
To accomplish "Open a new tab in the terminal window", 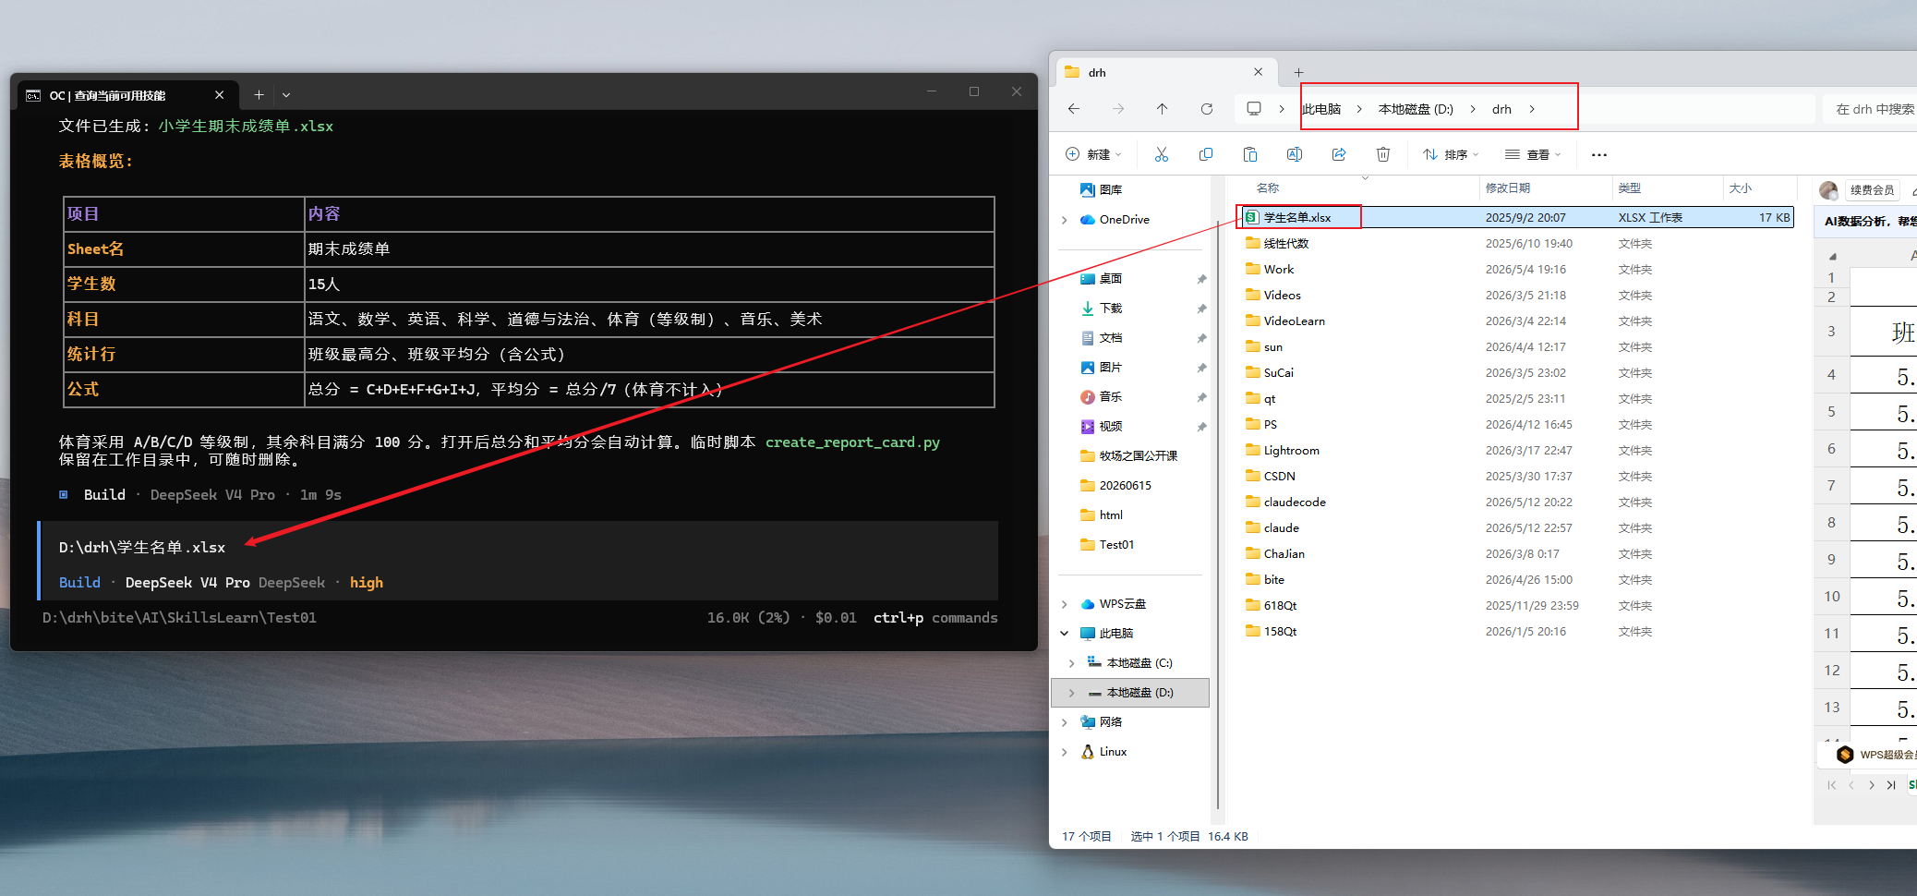I will point(259,95).
